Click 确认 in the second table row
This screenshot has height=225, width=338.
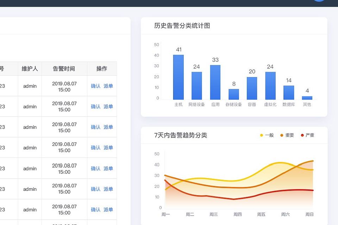(x=96, y=107)
